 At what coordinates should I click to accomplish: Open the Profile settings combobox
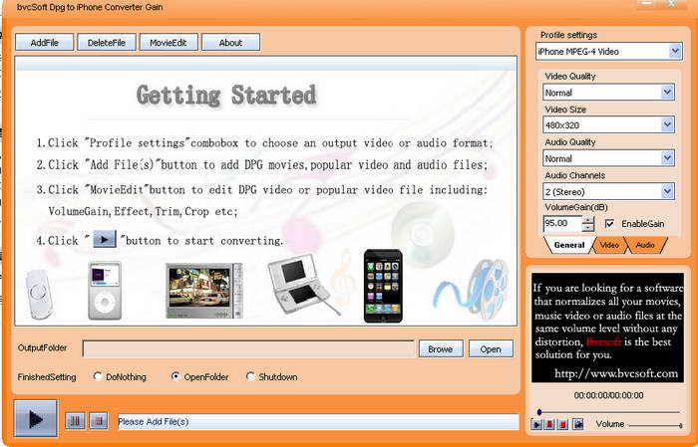(x=608, y=51)
